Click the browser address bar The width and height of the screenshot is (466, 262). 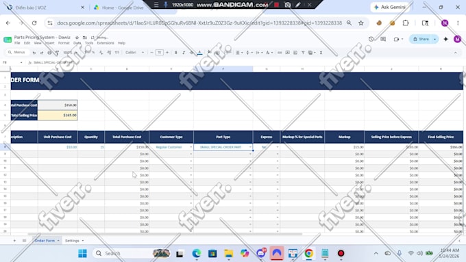click(199, 23)
